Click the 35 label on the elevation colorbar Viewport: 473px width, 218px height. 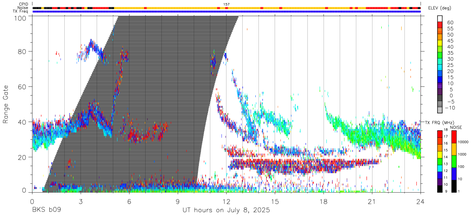[450, 53]
